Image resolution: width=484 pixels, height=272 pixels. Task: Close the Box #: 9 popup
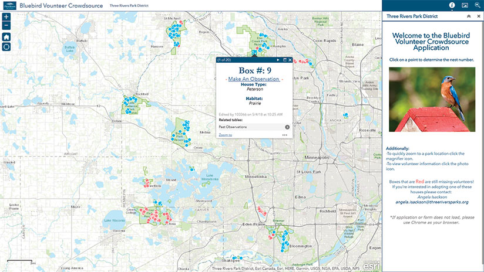click(x=290, y=60)
